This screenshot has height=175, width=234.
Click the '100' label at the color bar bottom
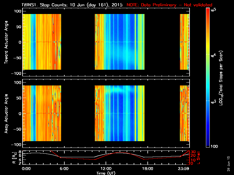point(214,146)
